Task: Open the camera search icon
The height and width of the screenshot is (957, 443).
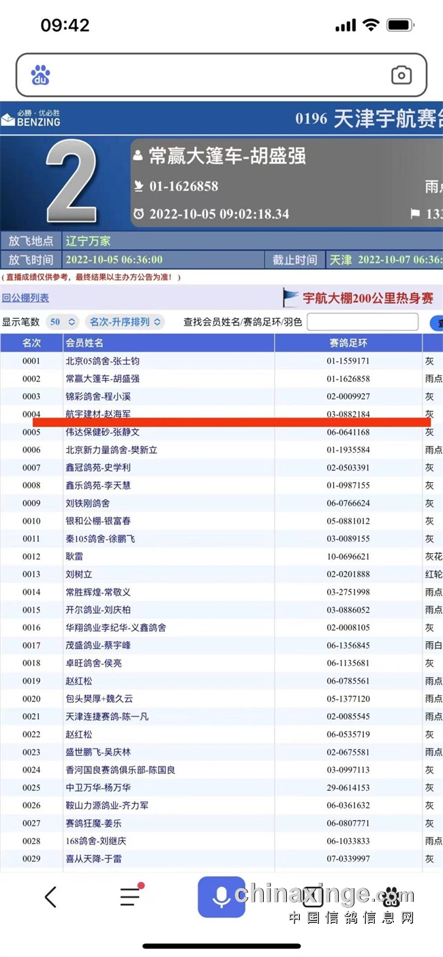Action: coord(401,75)
